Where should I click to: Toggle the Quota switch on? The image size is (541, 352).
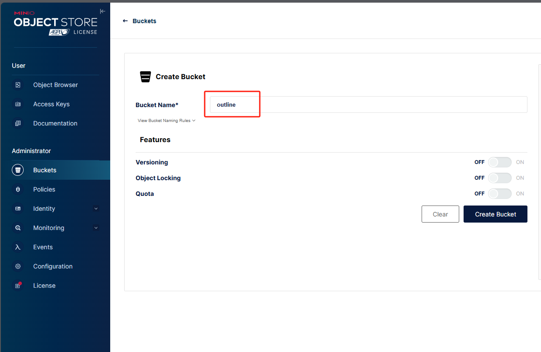(499, 194)
